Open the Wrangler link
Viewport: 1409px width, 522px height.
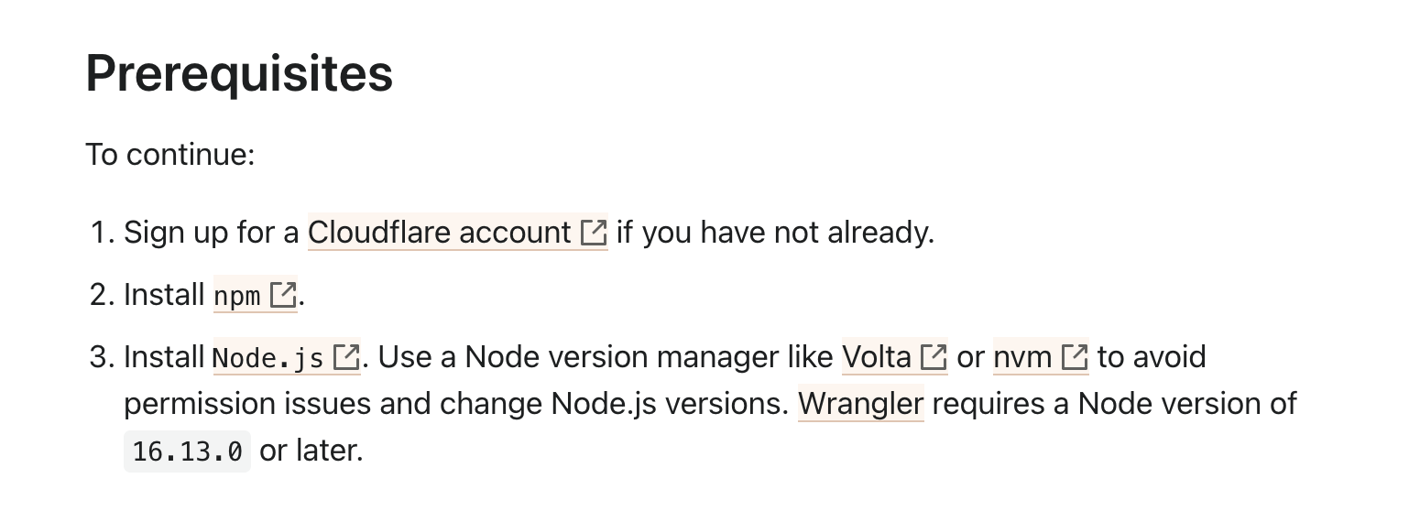pyautogui.click(x=860, y=404)
